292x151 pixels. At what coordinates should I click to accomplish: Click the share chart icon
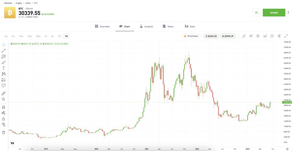click(x=279, y=36)
